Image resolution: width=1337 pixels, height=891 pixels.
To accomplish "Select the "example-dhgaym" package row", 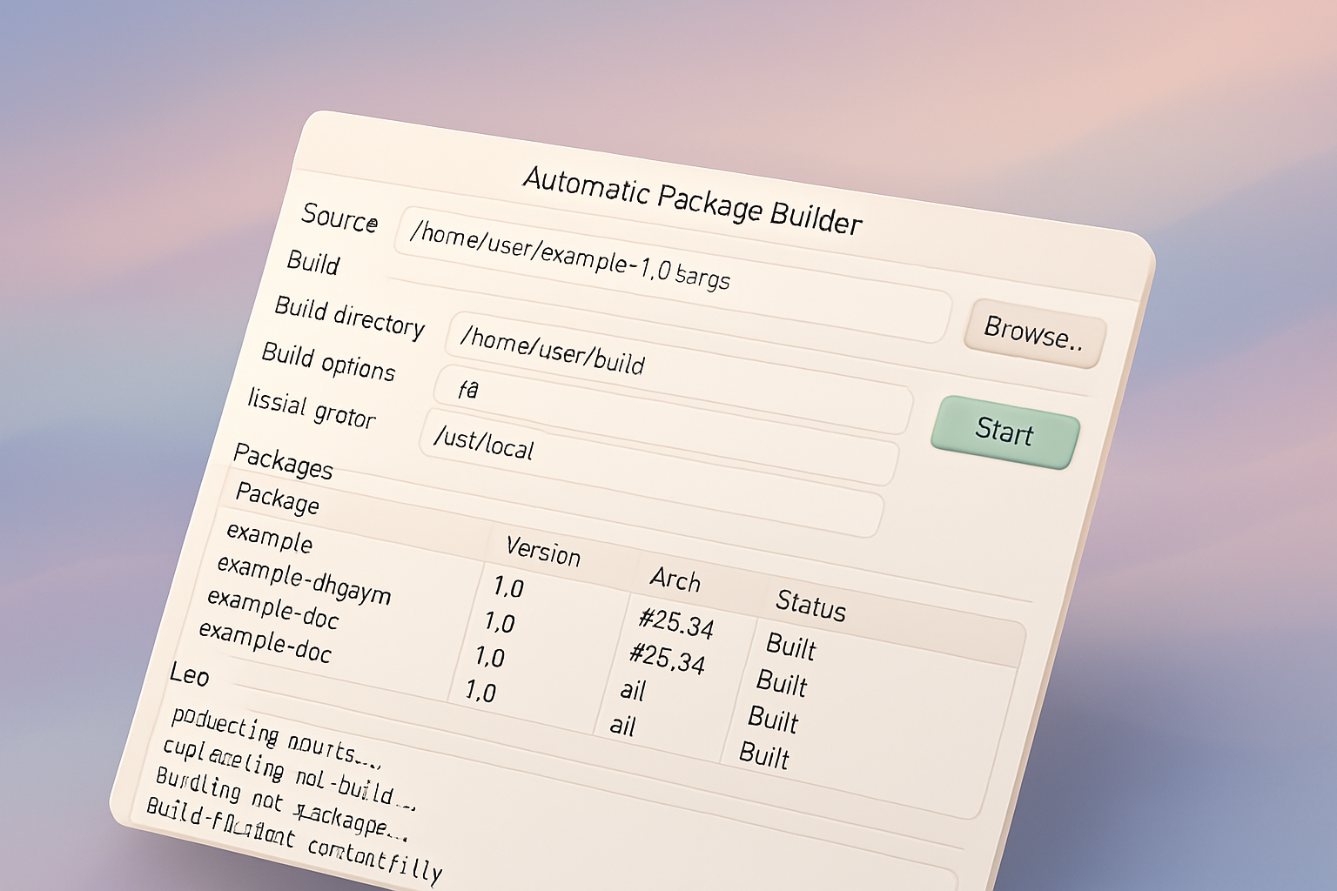I will [x=304, y=579].
